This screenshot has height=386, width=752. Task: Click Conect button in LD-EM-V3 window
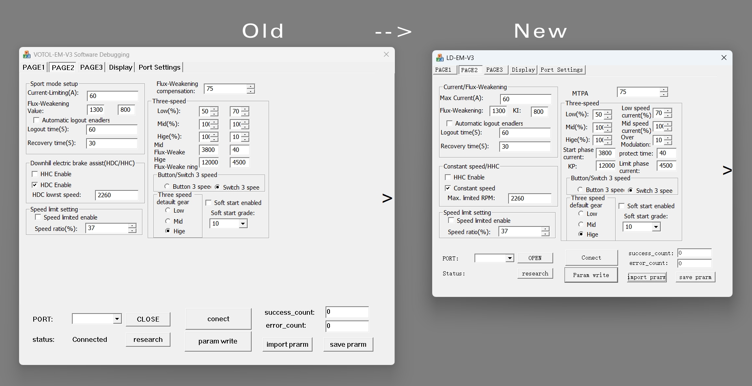pos(591,258)
